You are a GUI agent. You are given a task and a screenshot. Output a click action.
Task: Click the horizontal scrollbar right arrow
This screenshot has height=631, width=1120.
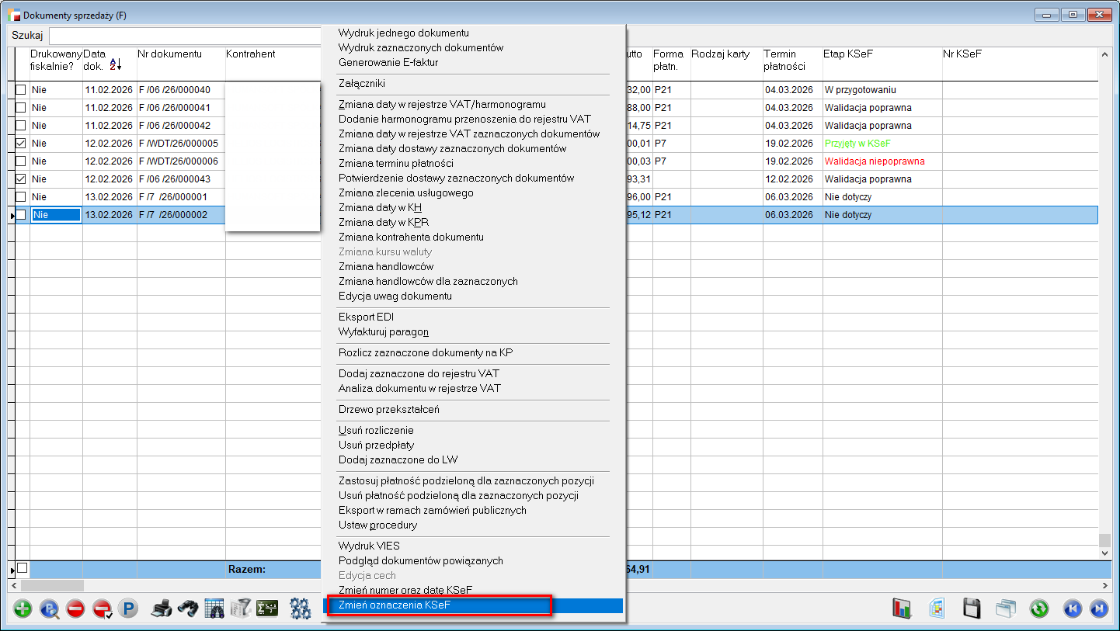coord(1106,585)
